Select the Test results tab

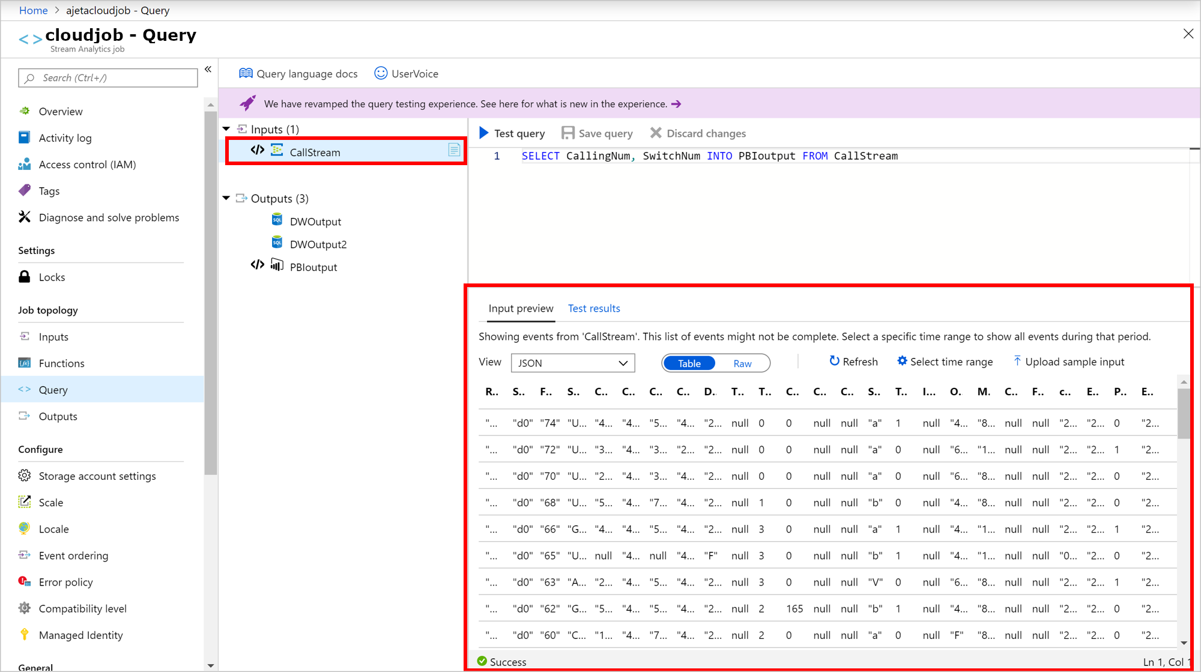(x=593, y=307)
